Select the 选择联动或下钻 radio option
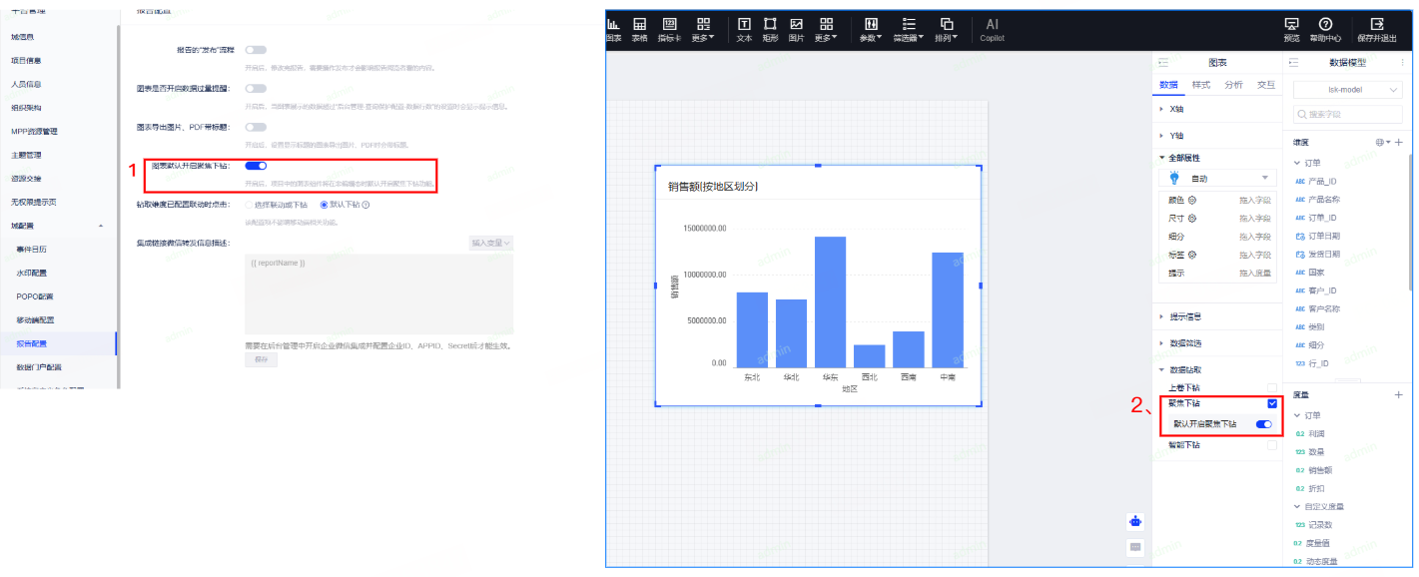 249,205
